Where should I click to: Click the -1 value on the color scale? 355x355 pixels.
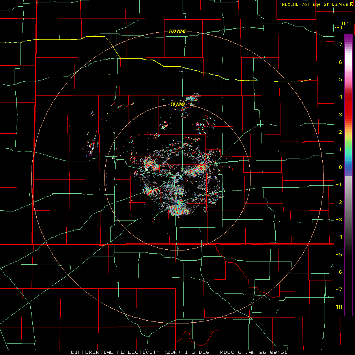[339, 185]
